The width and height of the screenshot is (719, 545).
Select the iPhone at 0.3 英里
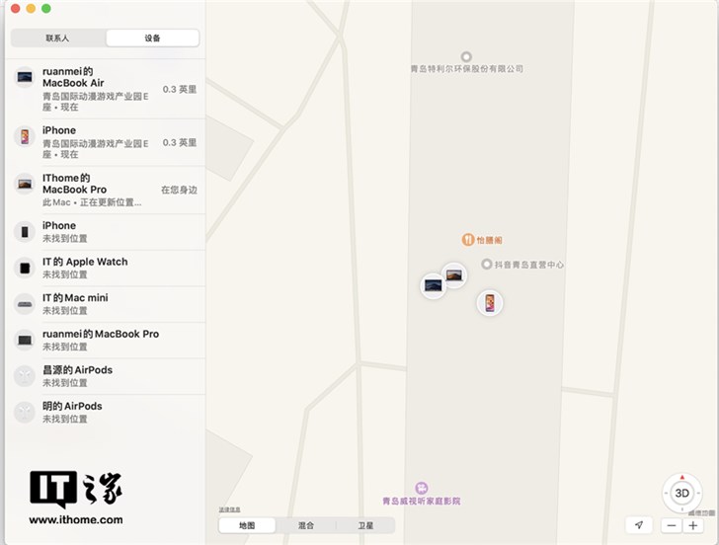click(x=106, y=142)
